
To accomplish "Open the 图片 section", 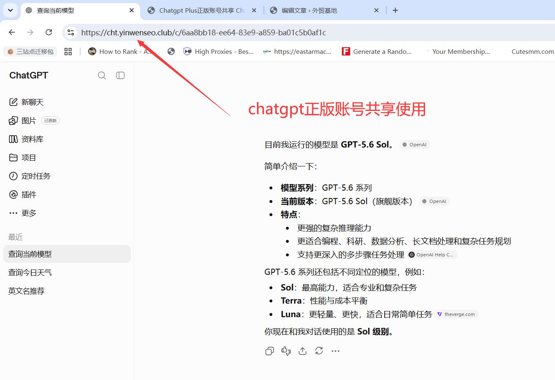I will pos(22,120).
